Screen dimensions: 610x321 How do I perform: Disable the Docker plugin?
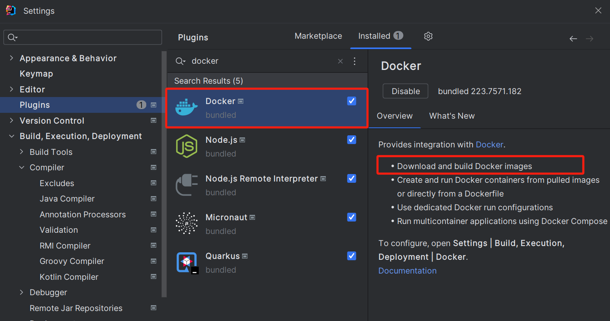(405, 91)
